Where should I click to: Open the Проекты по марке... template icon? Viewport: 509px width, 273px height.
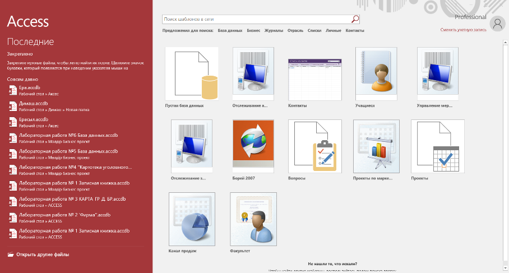click(376, 146)
